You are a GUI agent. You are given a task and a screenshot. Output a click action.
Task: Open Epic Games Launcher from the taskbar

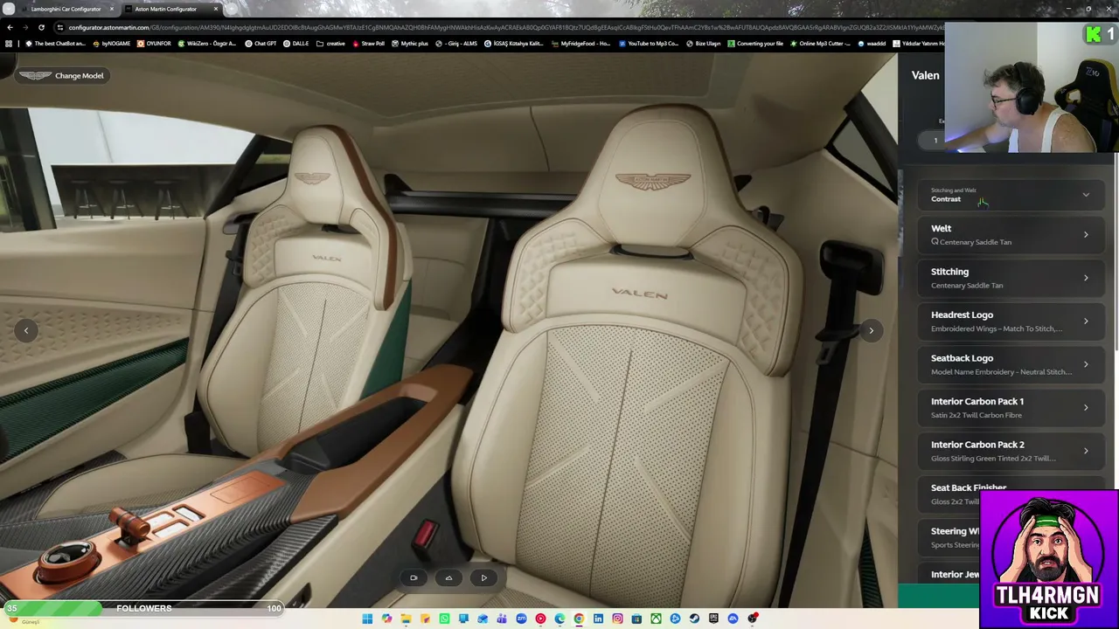click(x=713, y=619)
